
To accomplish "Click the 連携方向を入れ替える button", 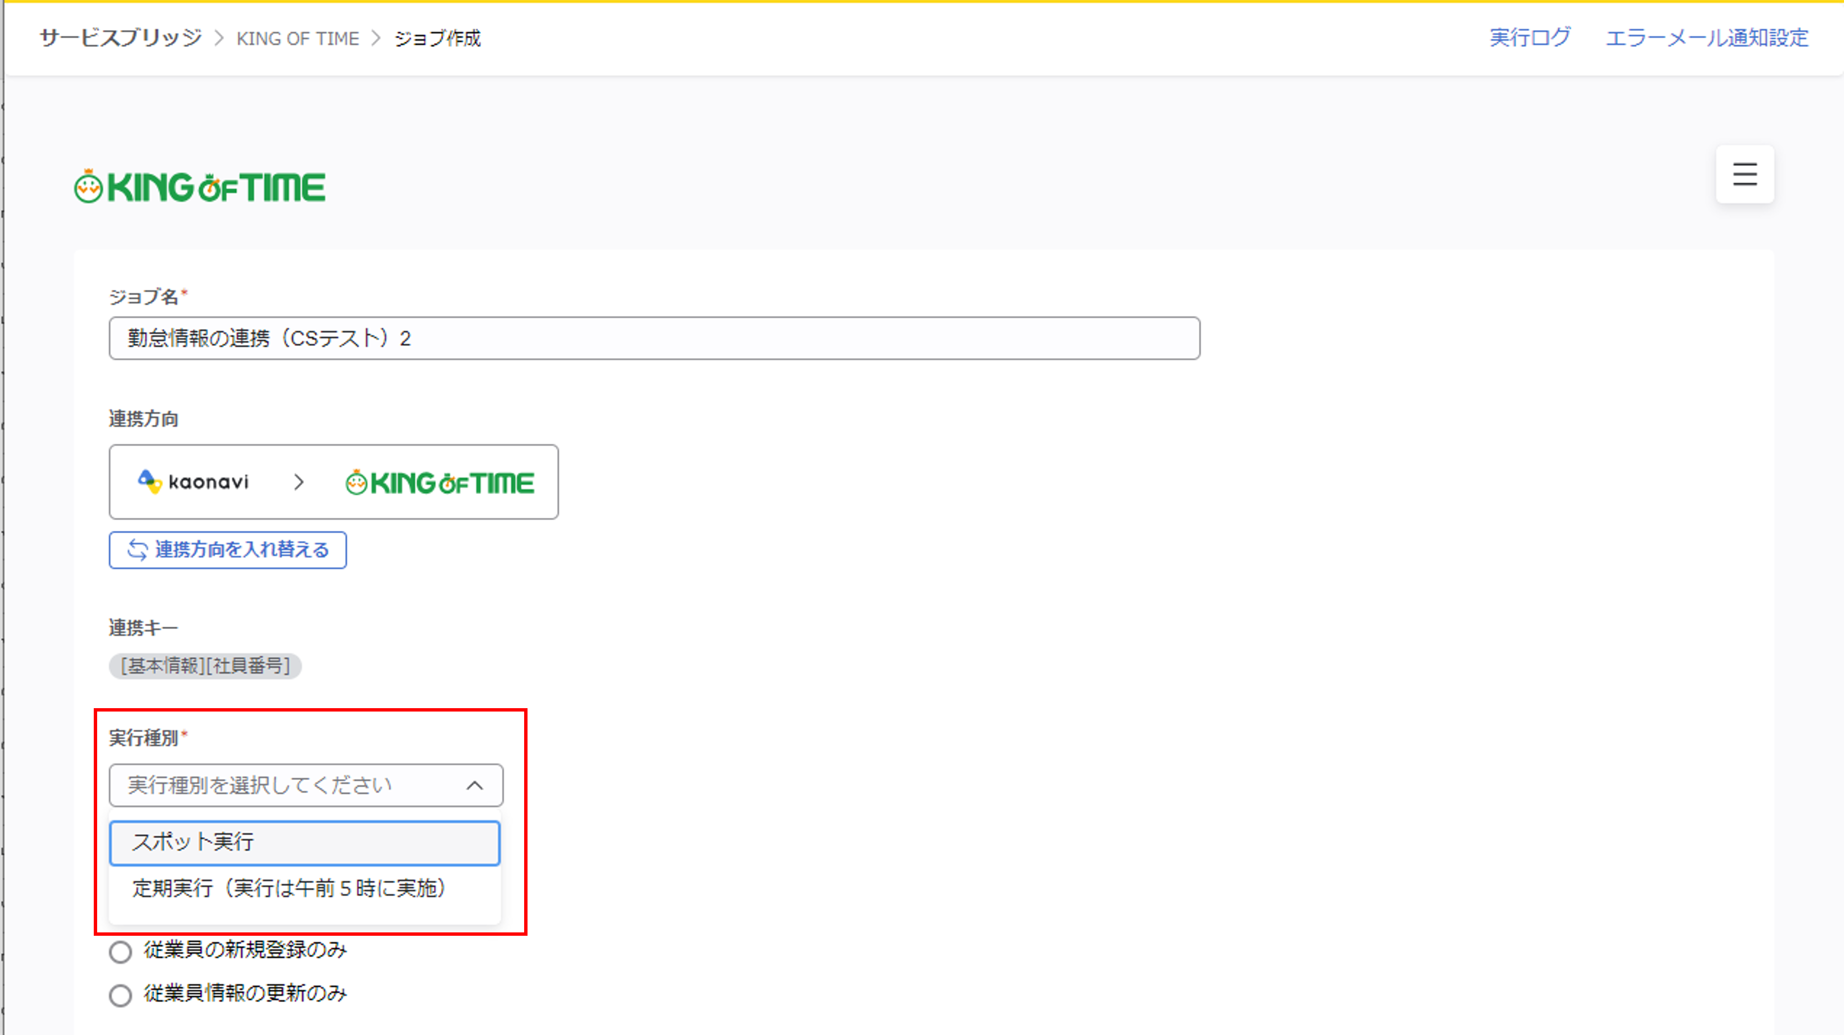I will pyautogui.click(x=228, y=550).
